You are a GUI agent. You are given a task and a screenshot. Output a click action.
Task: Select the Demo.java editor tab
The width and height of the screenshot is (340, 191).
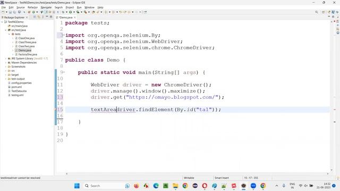coord(65,18)
